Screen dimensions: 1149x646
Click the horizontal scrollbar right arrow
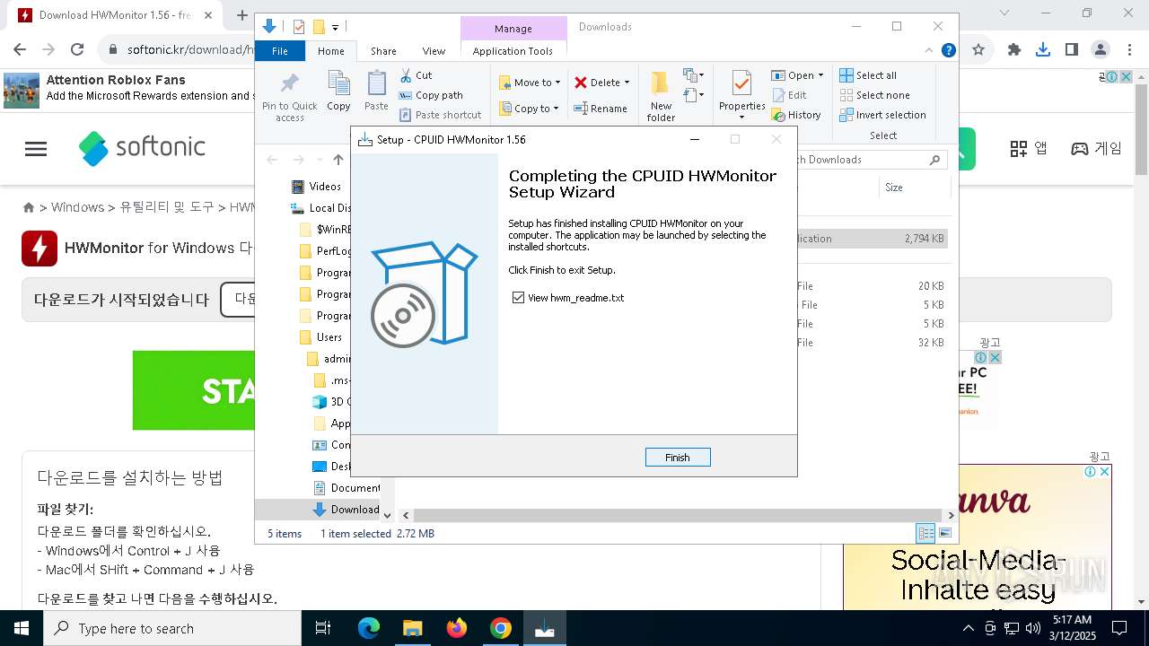click(951, 515)
